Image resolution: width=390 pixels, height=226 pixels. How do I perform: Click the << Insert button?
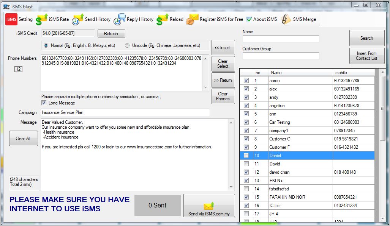tap(223, 48)
